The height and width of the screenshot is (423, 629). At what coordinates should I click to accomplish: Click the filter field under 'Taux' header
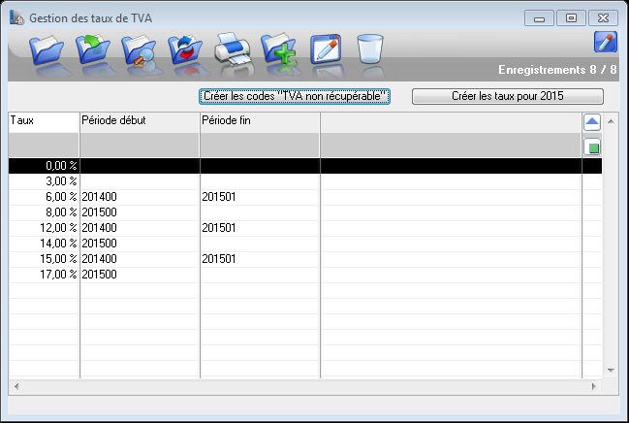coord(44,145)
